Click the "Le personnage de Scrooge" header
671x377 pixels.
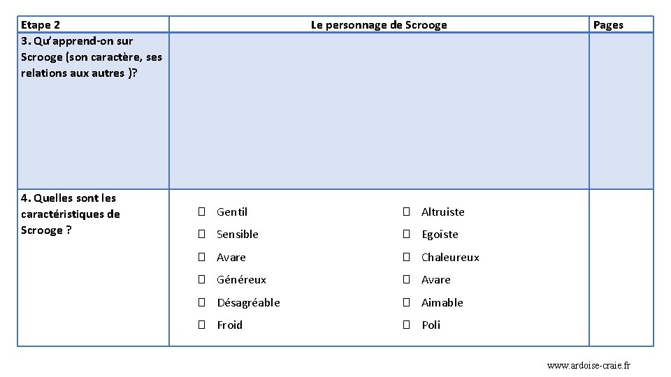point(379,25)
